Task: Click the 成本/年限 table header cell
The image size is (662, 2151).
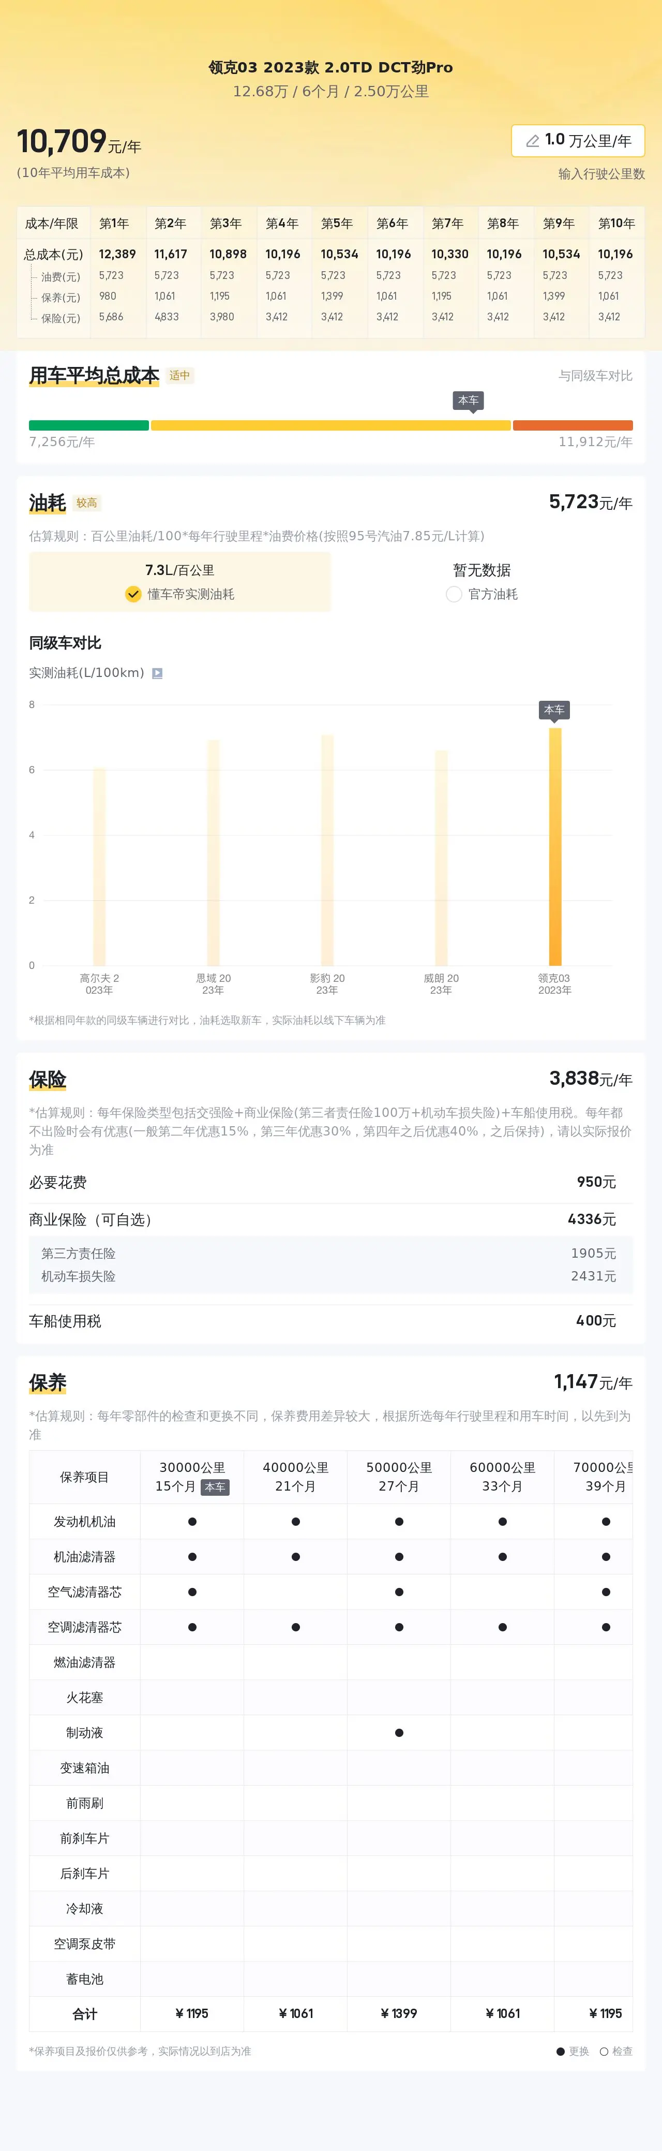Action: 52,223
